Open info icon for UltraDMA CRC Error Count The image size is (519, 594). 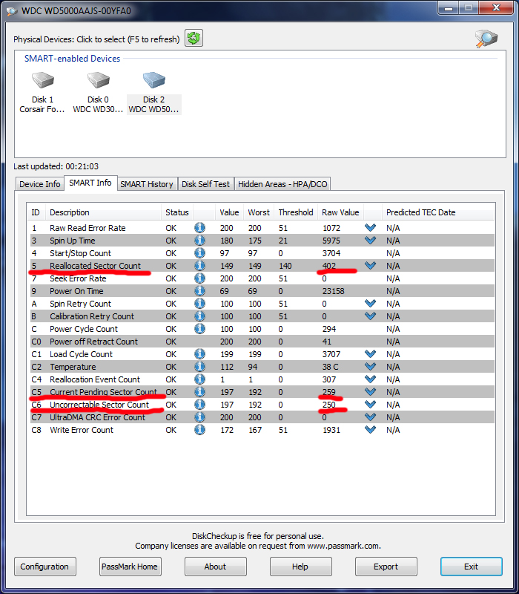click(x=199, y=417)
